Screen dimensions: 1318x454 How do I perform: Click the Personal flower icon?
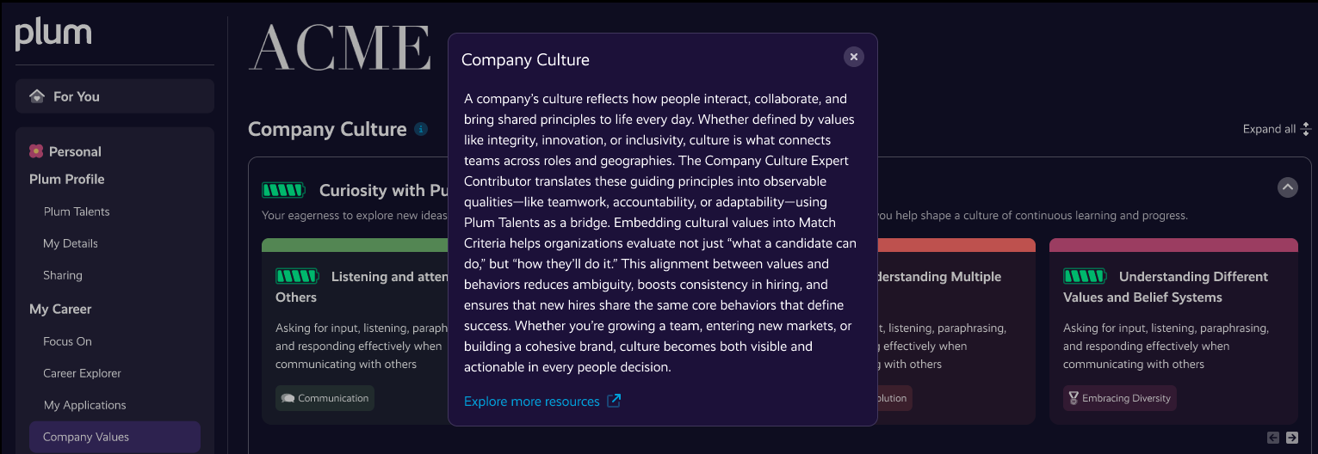tap(36, 151)
